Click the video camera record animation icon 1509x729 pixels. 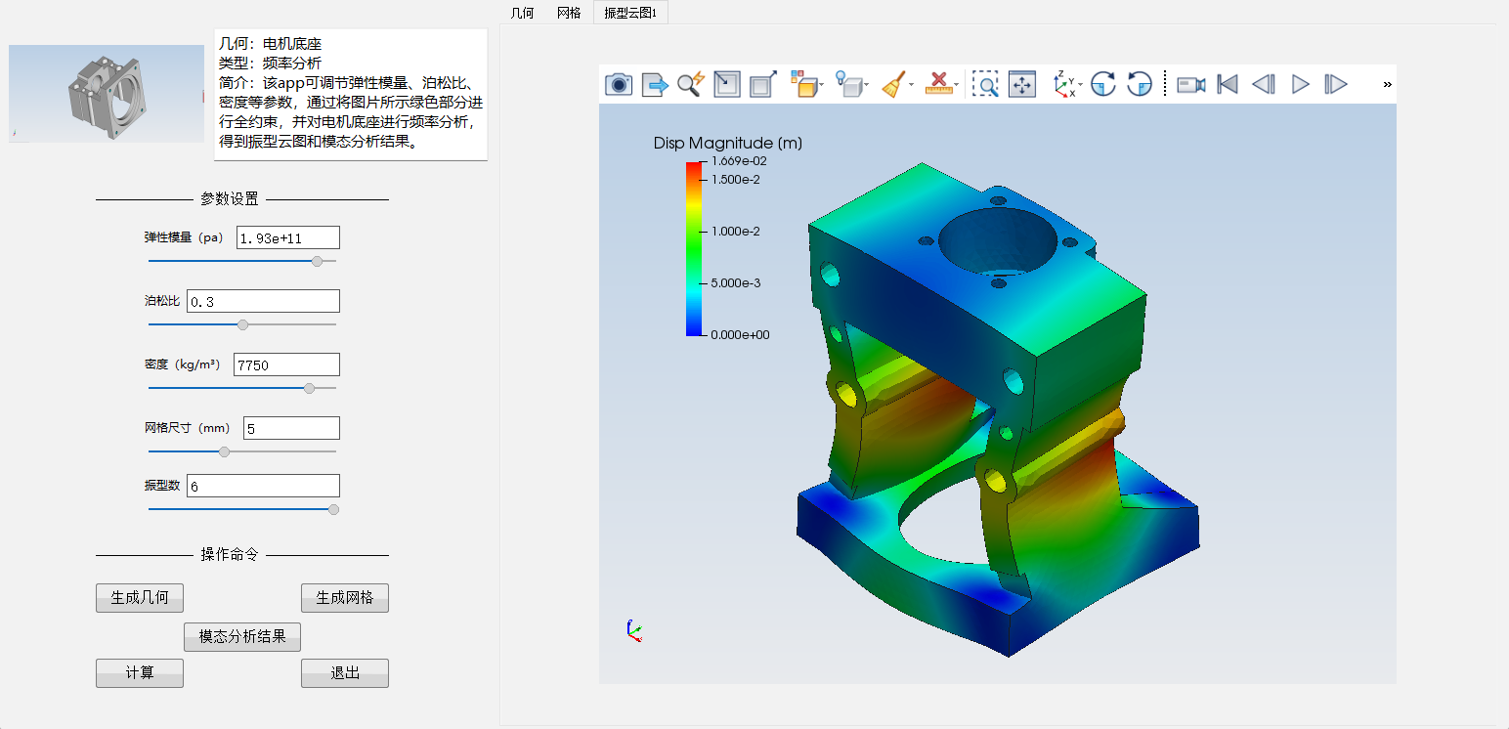point(1191,84)
